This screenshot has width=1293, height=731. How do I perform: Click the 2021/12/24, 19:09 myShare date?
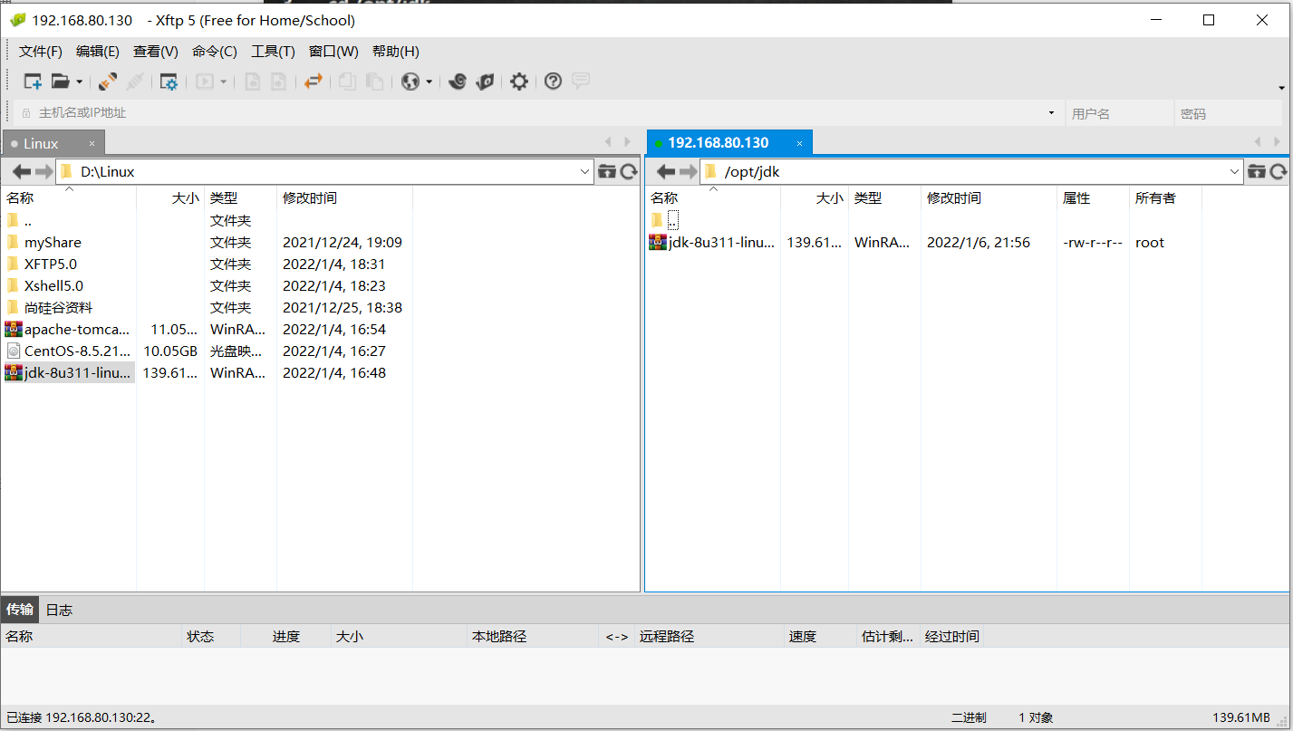[343, 242]
